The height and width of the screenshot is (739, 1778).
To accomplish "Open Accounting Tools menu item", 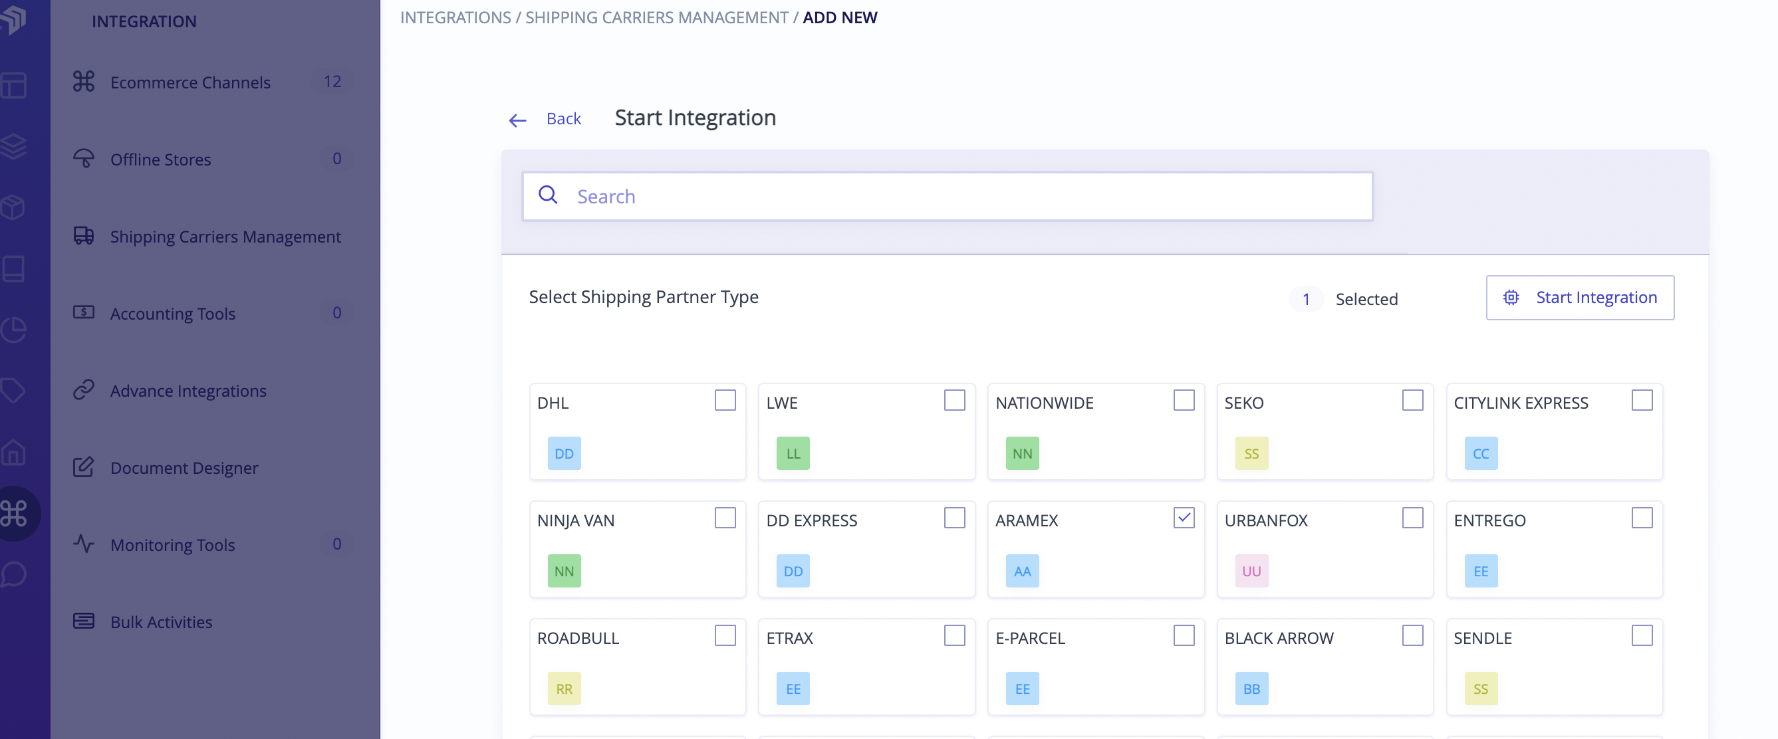I will 214,313.
